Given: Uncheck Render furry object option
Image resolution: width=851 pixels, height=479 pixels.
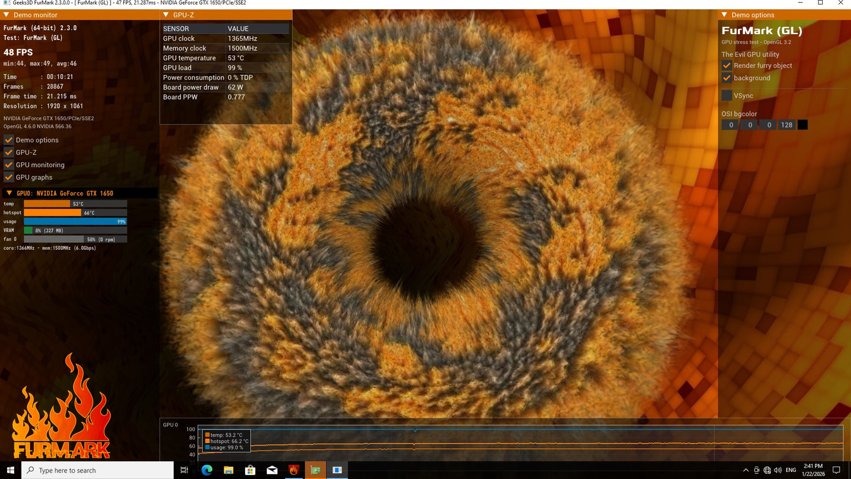Looking at the screenshot, I should pos(727,65).
